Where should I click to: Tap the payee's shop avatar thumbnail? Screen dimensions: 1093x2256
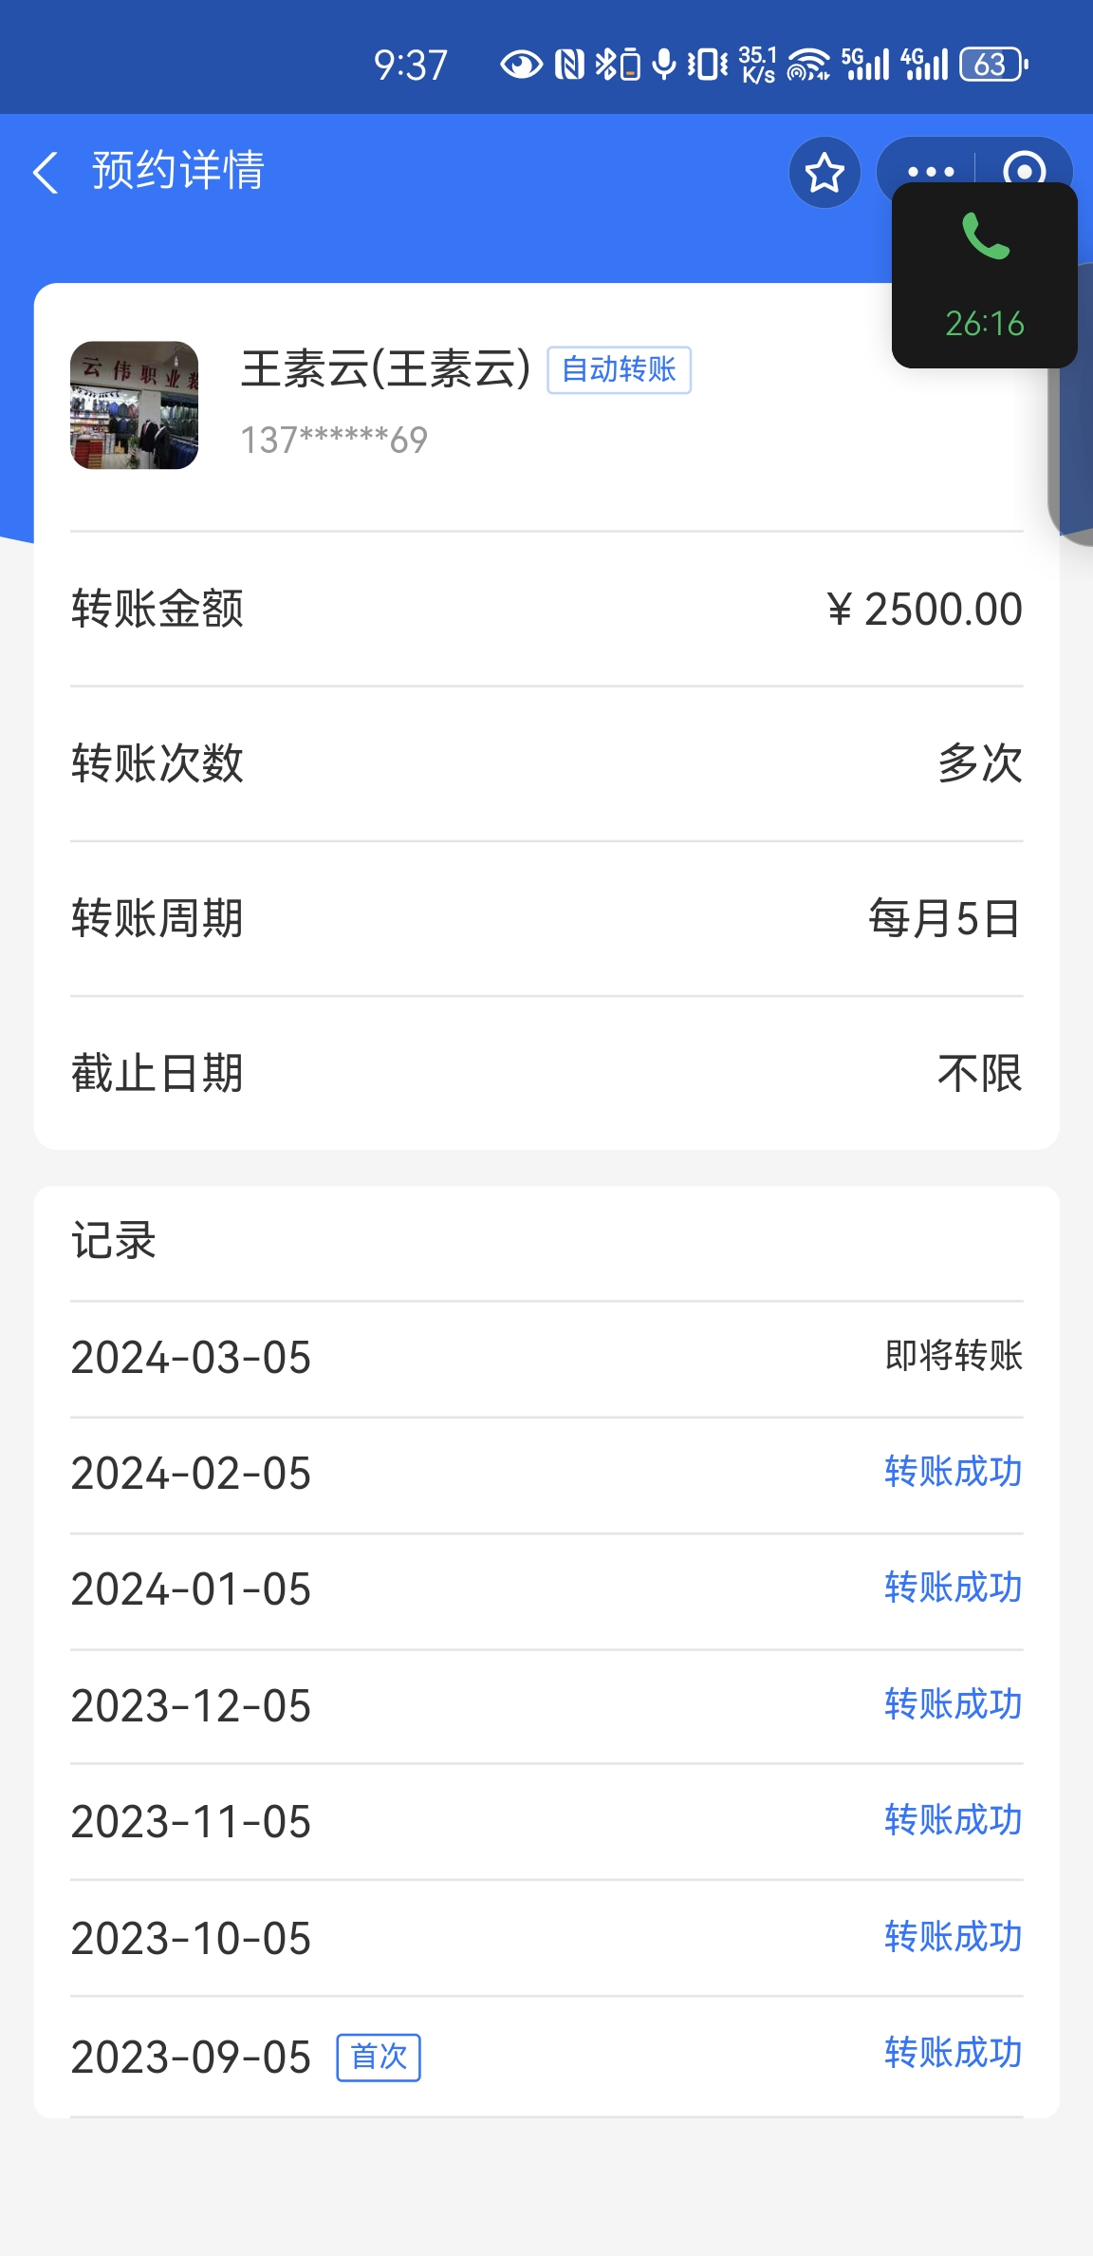pos(135,405)
